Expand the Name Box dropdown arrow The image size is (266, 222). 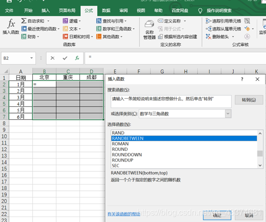31,58
